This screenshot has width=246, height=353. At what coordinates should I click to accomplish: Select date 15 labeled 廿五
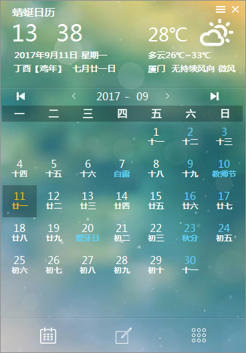156,201
